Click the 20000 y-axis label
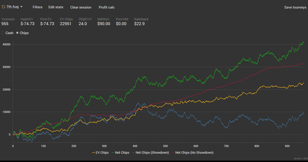The width and height of the screenshot is (308, 162). pyautogui.click(x=7, y=90)
